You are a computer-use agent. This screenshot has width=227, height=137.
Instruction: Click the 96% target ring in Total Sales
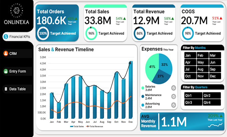[x=91, y=33]
